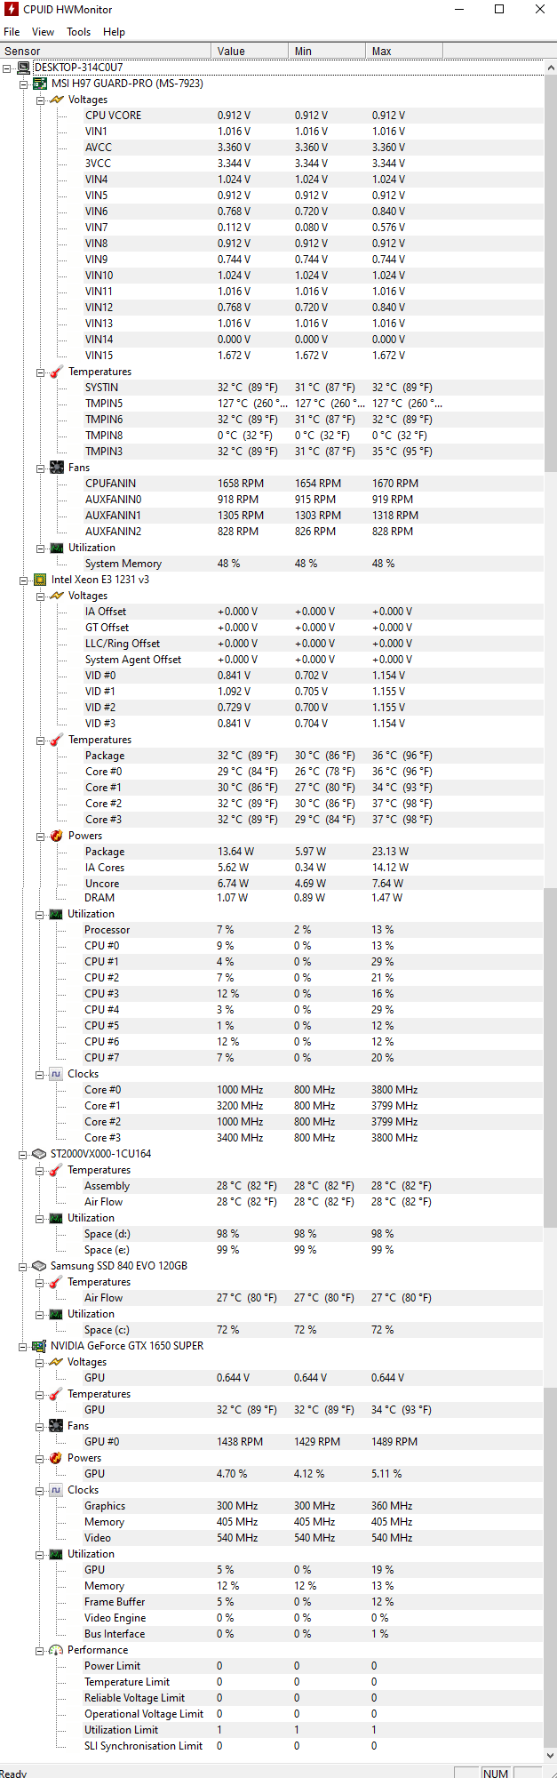557x1778 pixels.
Task: Click the NVIDIA GeForce GTX 1650 SUPER icon
Action: 39,1346
